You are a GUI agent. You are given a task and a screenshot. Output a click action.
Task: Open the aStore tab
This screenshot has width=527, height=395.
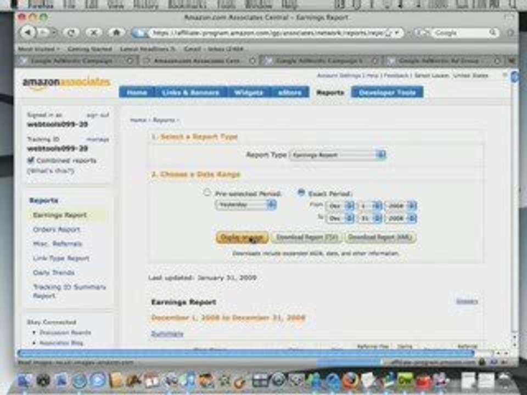290,92
